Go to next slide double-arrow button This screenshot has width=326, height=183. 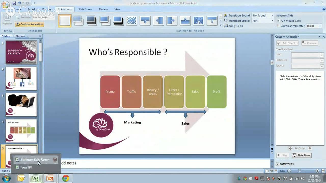[x=272, y=152]
